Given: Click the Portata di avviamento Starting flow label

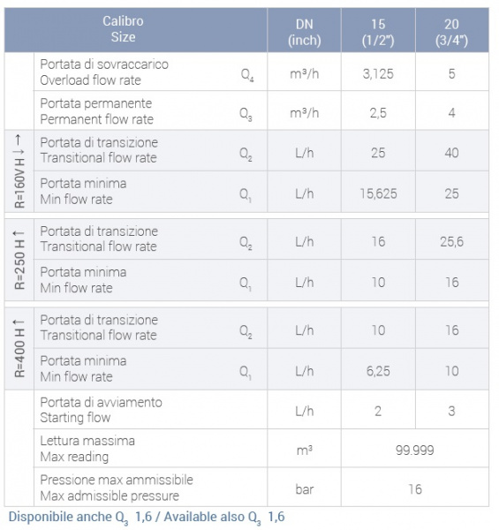Looking at the screenshot, I should pyautogui.click(x=101, y=410).
